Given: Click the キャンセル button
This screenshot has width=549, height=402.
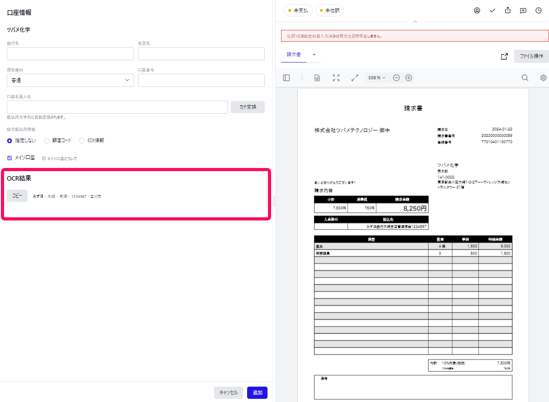Looking at the screenshot, I should tap(229, 392).
